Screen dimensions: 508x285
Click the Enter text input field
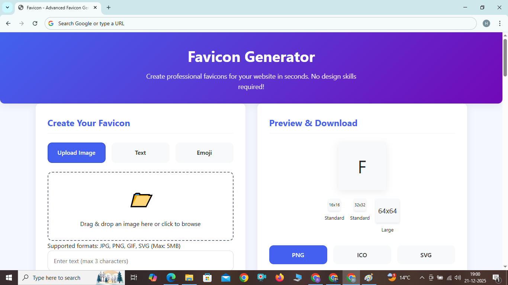pos(140,261)
